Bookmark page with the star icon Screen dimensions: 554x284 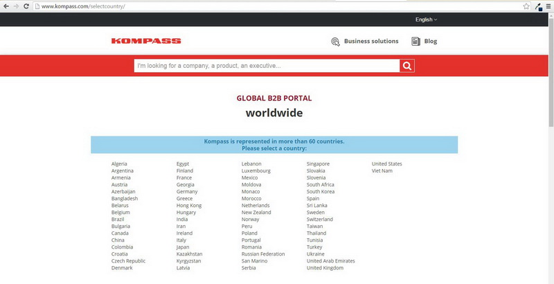[x=526, y=6]
